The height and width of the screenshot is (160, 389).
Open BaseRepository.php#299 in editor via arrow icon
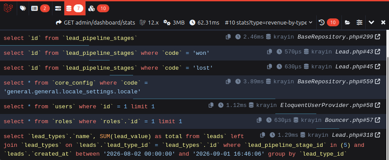[x=378, y=37]
